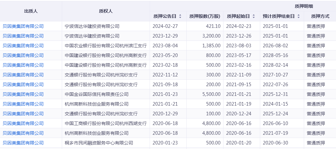Select 桐乡市民间融资服务中心有限公司 cell
The height and width of the screenshot is (149, 336).
tap(99, 143)
